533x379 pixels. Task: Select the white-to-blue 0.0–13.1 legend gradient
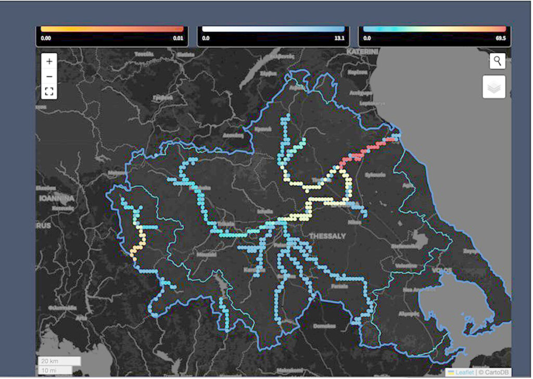tap(273, 29)
